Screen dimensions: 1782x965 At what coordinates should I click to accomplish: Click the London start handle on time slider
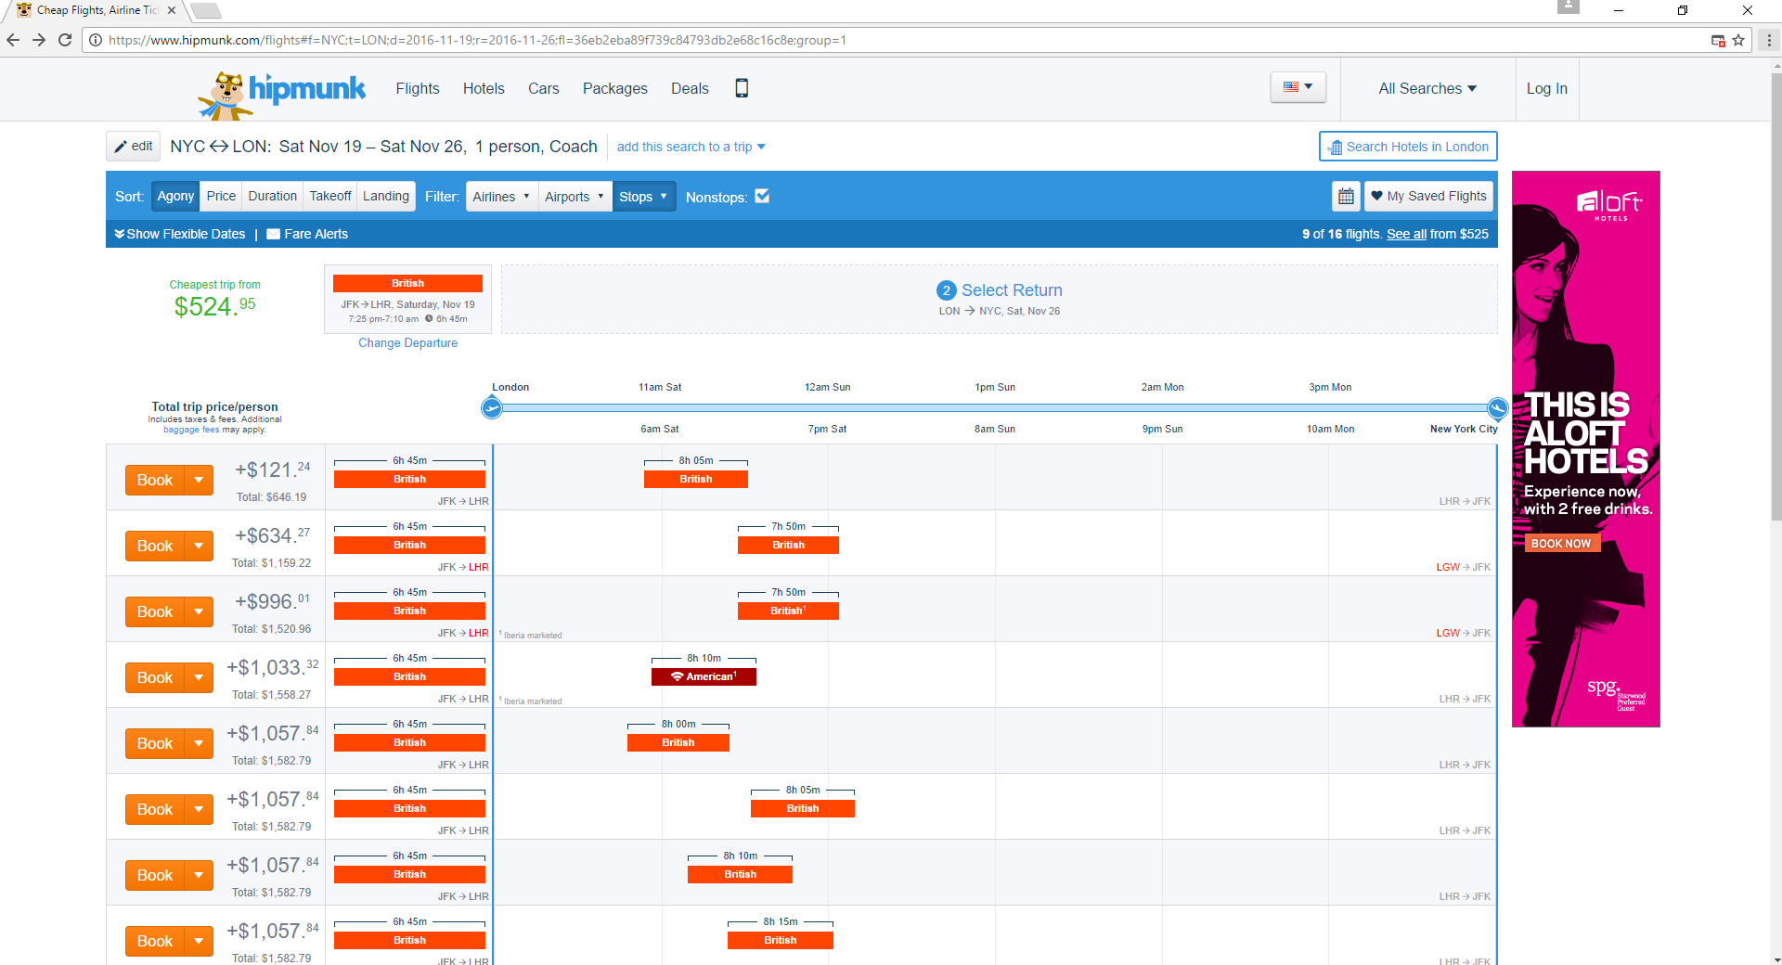point(492,407)
